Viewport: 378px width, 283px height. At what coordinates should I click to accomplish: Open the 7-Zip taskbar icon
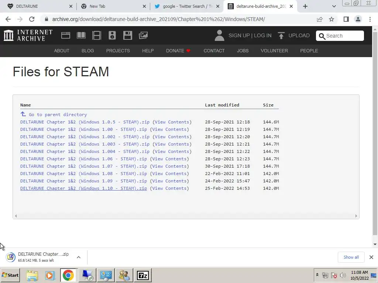(143, 275)
